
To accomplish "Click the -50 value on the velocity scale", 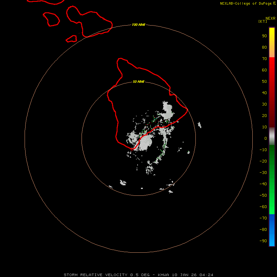I will 263,195.
